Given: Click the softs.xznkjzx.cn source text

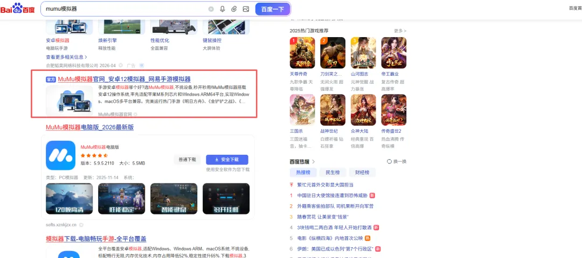Looking at the screenshot, I should tap(61, 225).
